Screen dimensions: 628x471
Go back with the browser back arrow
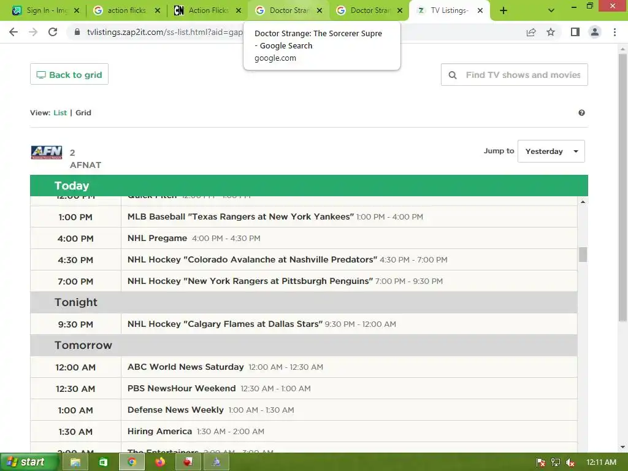tap(13, 32)
